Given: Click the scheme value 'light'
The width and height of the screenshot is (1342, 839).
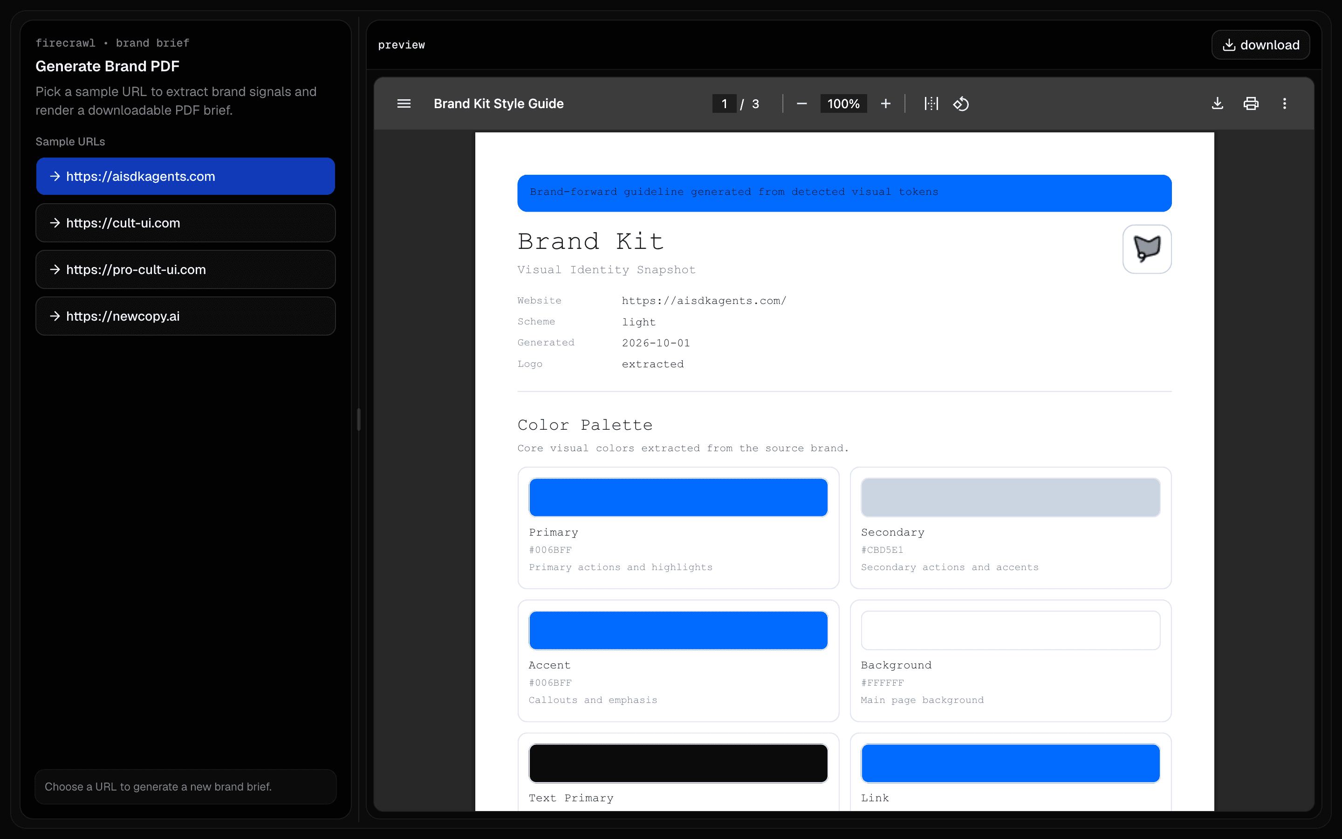Looking at the screenshot, I should pyautogui.click(x=639, y=322).
